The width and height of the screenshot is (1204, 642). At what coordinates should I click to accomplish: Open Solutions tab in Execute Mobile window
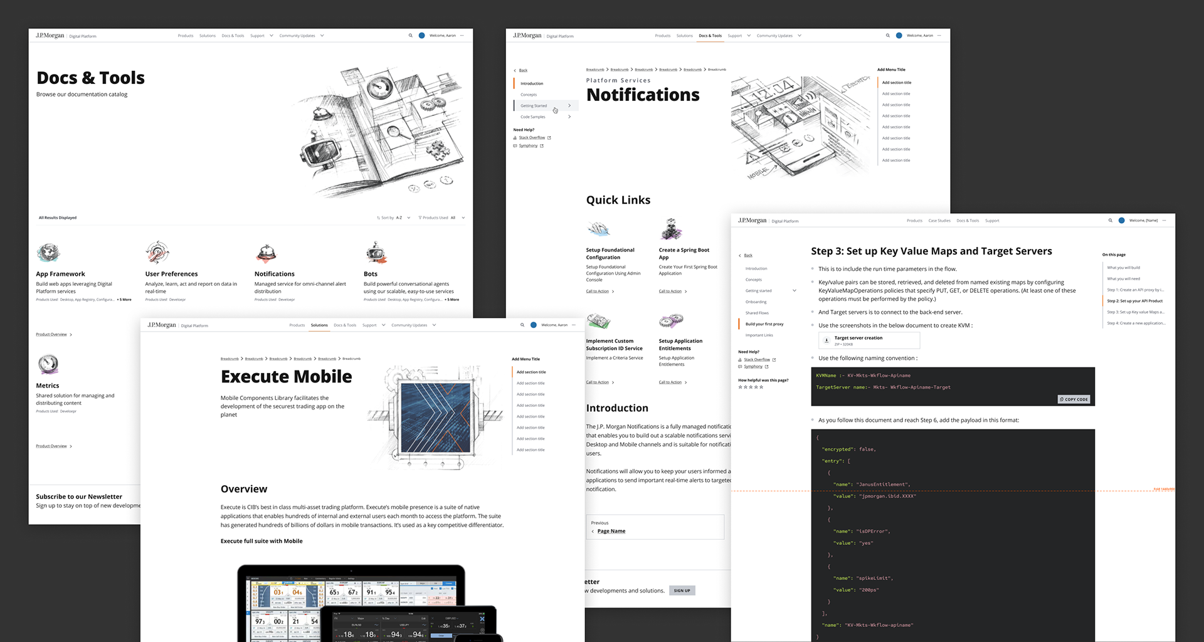click(x=319, y=325)
